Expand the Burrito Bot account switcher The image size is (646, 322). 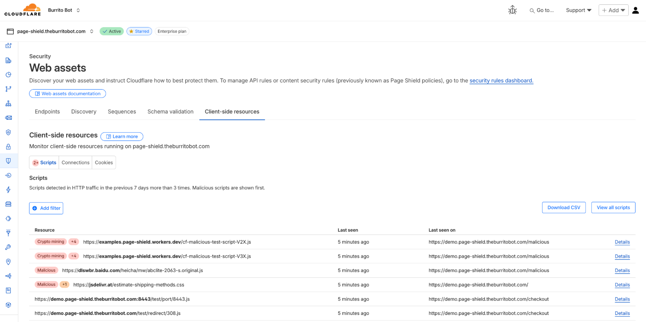64,10
